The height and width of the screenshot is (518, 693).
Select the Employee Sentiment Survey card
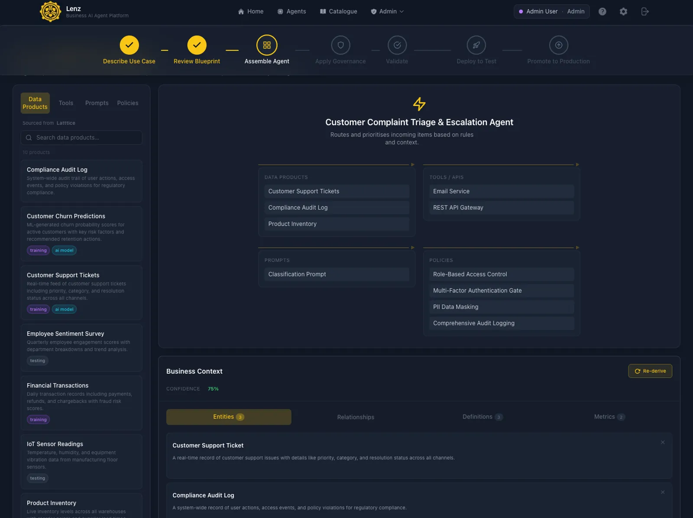(x=81, y=348)
